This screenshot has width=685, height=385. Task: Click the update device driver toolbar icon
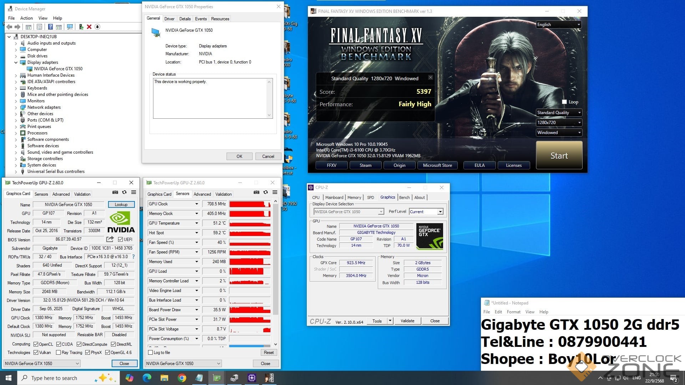81,27
